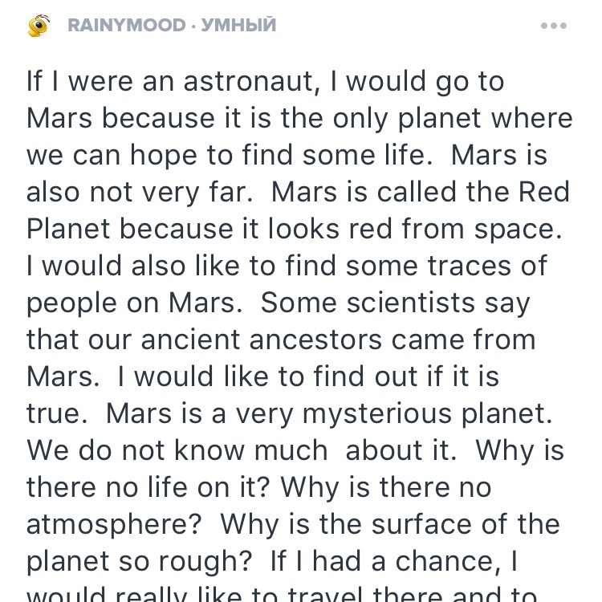
Task: Click the word 'scientists' in the answer
Action: pyautogui.click(x=411, y=303)
